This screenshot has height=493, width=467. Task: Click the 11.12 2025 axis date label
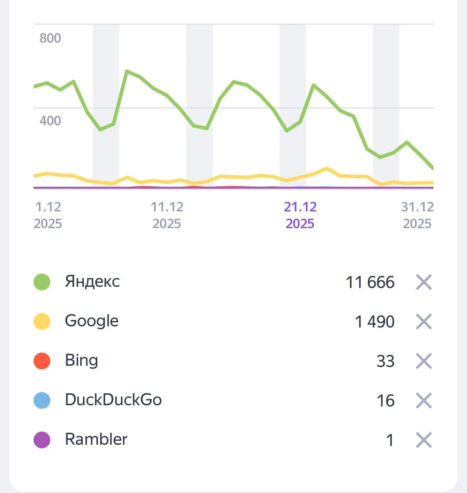(x=167, y=215)
